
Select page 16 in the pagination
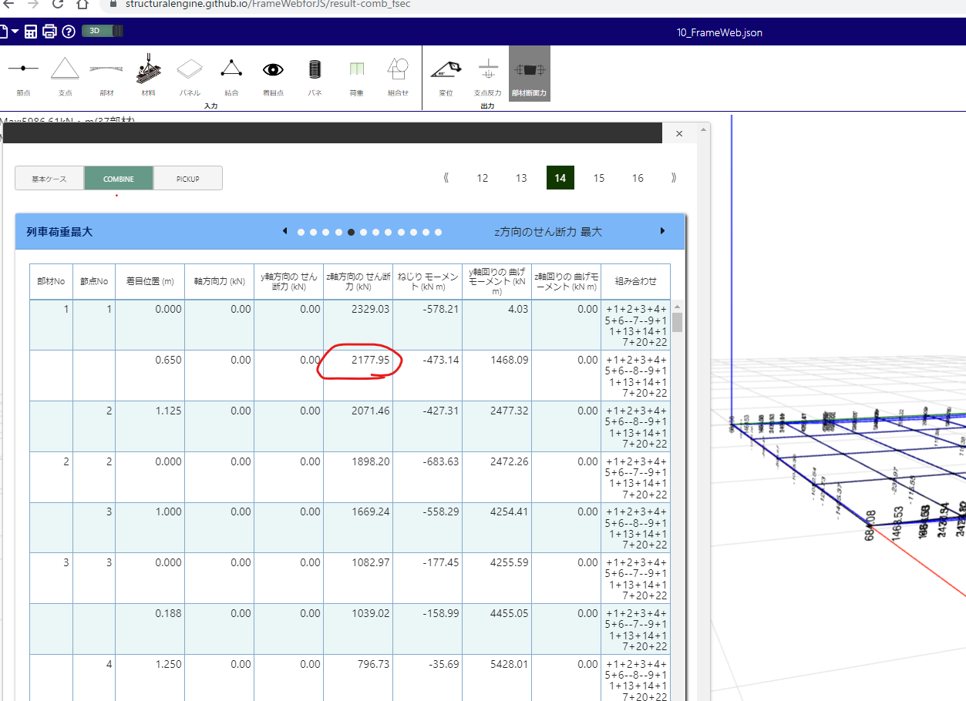click(638, 178)
